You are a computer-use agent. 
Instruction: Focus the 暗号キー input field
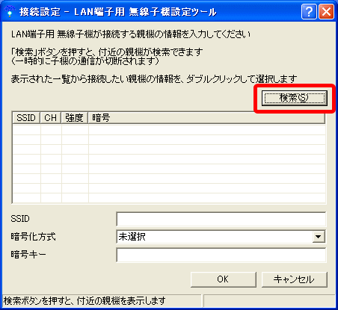tap(221, 255)
